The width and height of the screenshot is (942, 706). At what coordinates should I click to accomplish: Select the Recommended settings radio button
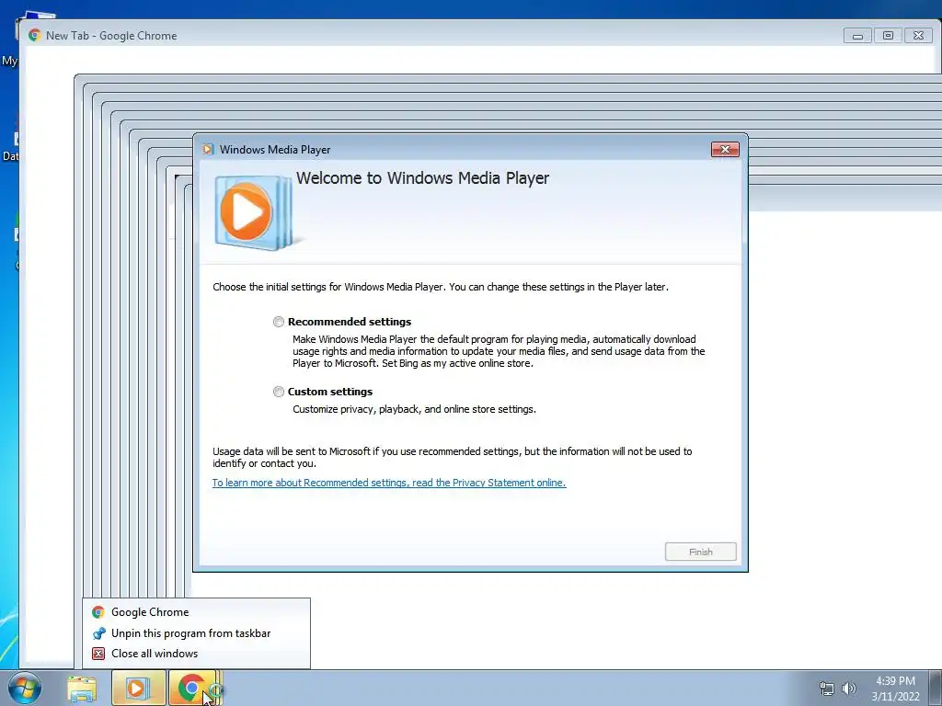(x=278, y=322)
